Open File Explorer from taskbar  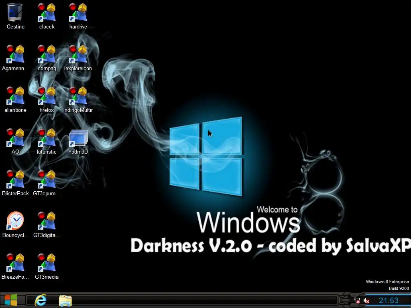point(65,301)
